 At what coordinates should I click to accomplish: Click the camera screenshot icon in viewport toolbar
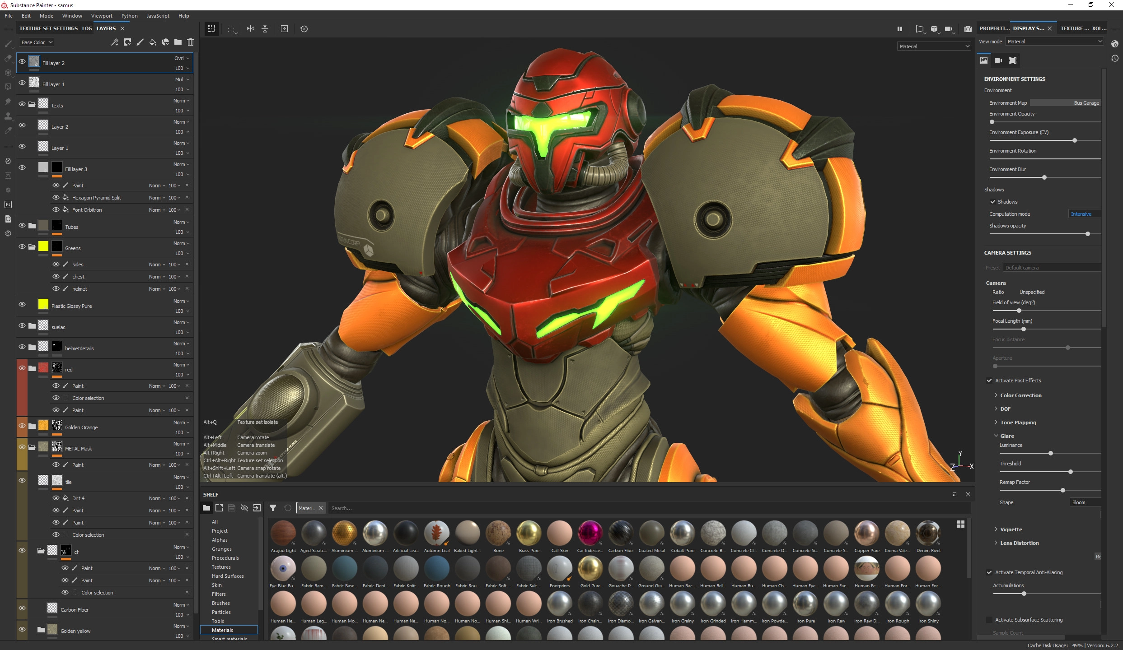click(x=968, y=29)
